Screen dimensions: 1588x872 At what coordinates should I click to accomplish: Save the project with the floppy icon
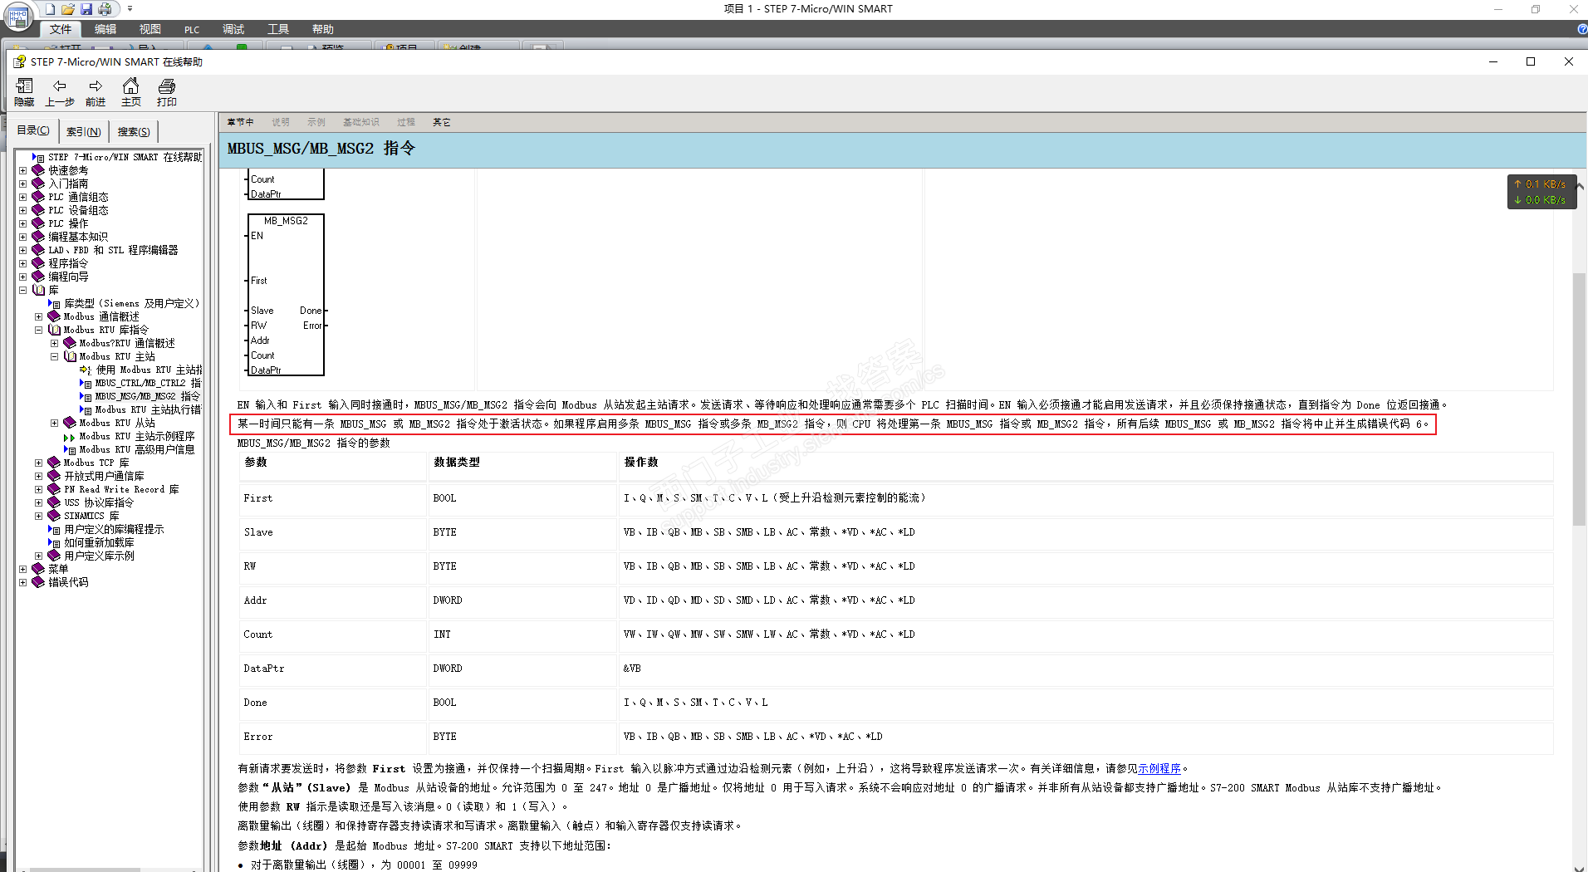coord(86,9)
